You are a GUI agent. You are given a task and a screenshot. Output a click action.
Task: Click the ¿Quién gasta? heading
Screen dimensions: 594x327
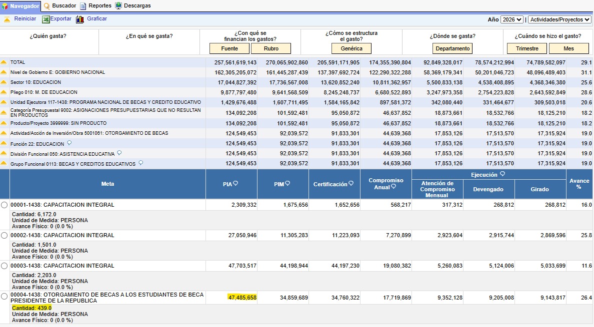[x=48, y=36]
